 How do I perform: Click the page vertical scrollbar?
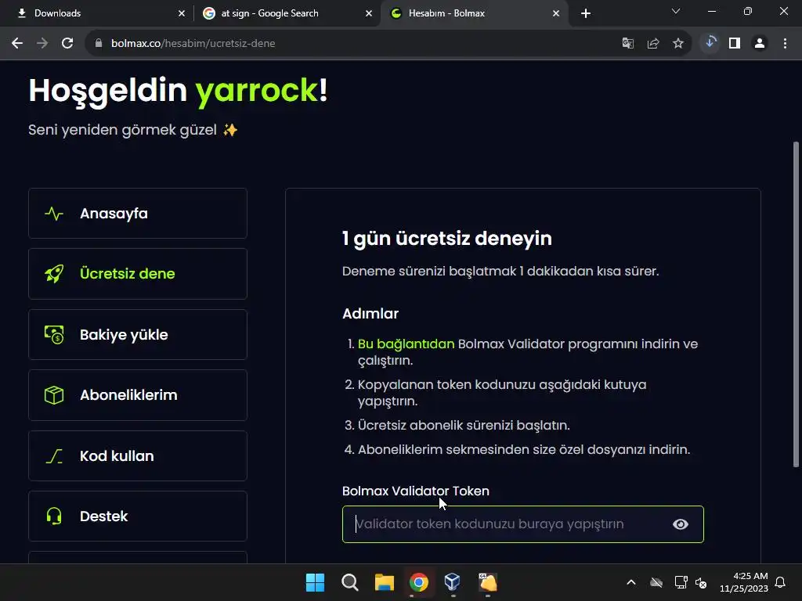click(x=796, y=304)
